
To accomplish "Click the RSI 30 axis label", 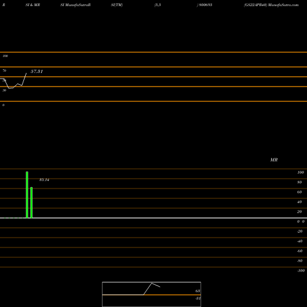I will [4, 90].
